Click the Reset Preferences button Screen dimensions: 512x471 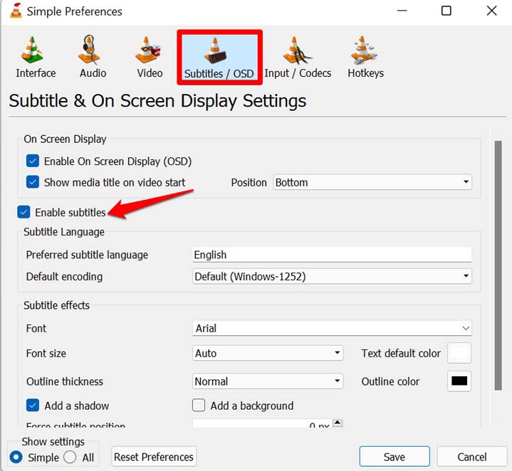tap(154, 457)
